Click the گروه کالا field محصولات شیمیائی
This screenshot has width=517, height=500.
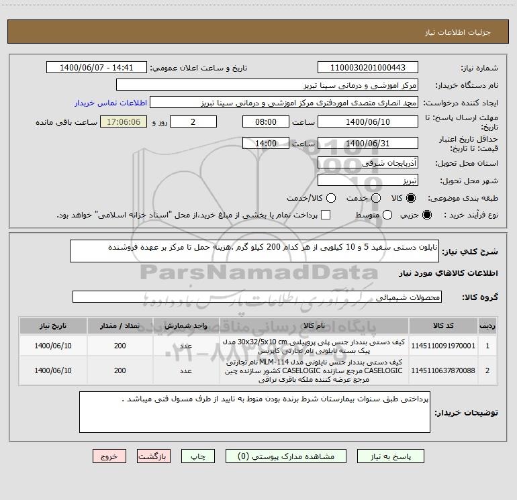click(257, 297)
